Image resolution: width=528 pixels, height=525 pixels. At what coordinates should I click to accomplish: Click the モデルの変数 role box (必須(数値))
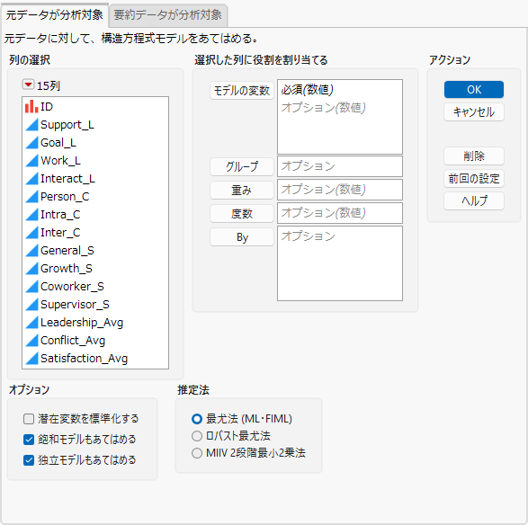pyautogui.click(x=340, y=117)
